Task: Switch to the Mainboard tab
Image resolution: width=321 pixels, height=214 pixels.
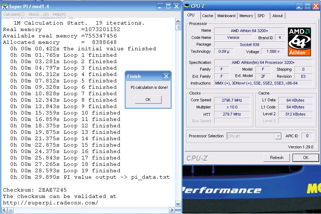Action: pos(226,16)
